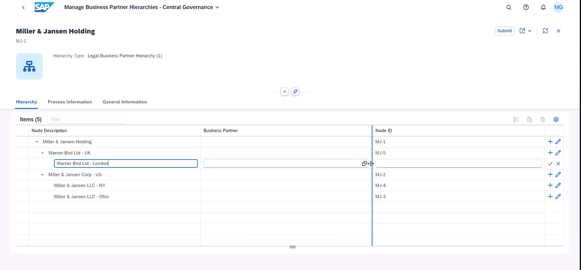This screenshot has width=581, height=270.
Task: Edit the MJ-3 node with the pencil
Action: click(558, 196)
